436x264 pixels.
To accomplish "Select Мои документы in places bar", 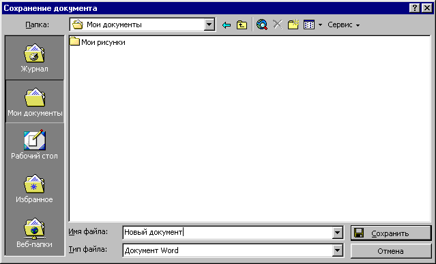I will pyautogui.click(x=35, y=102).
